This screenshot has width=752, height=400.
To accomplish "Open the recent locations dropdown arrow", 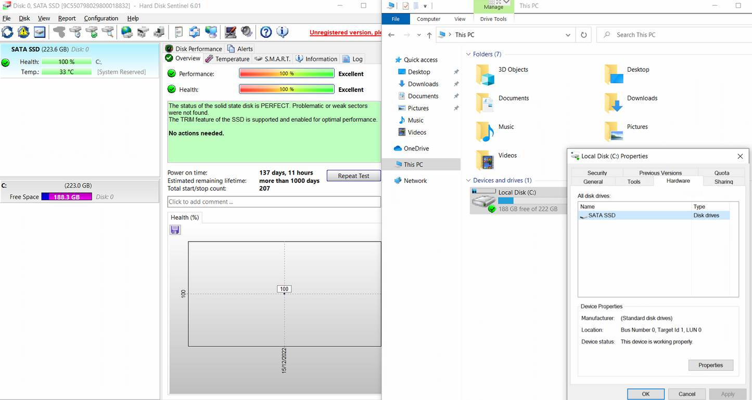I will tap(419, 35).
